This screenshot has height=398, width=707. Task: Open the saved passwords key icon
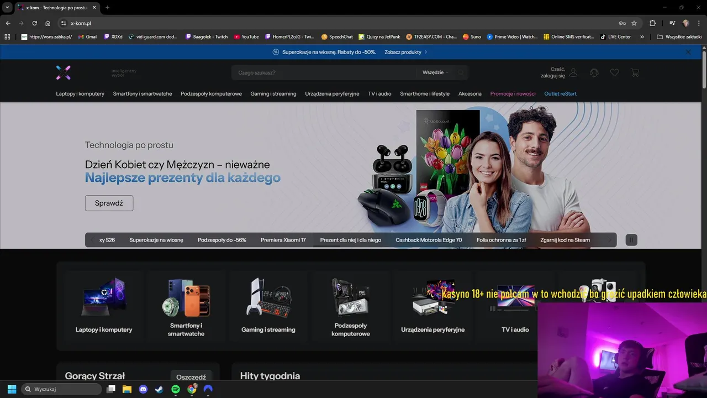click(x=622, y=23)
